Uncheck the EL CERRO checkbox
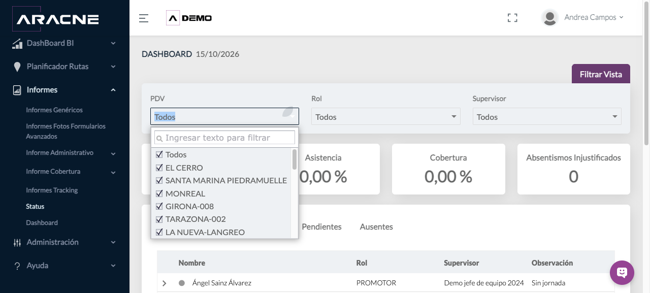650x293 pixels. click(x=159, y=168)
